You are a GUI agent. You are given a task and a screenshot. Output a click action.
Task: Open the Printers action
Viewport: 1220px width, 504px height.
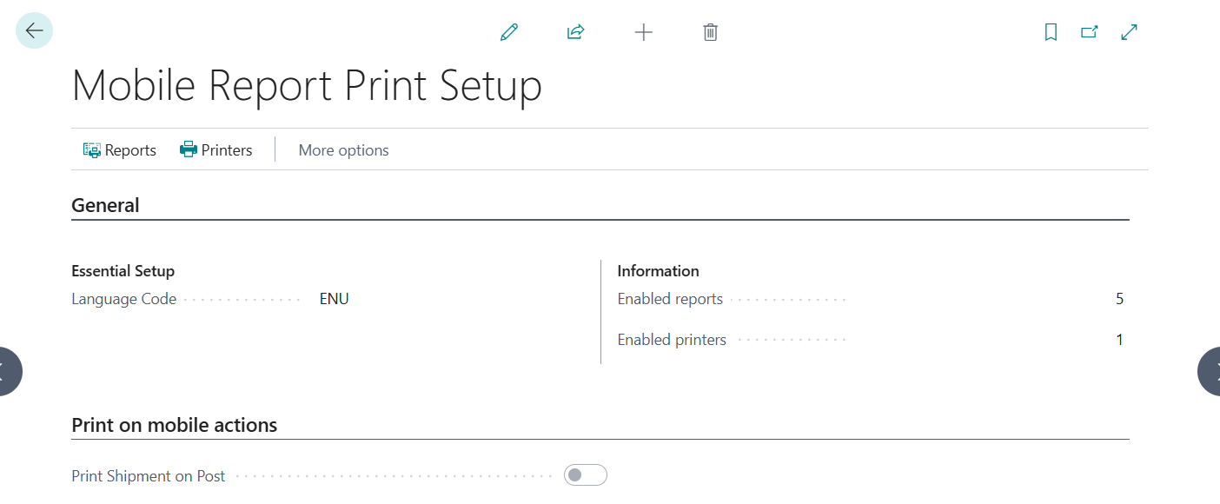pos(216,150)
